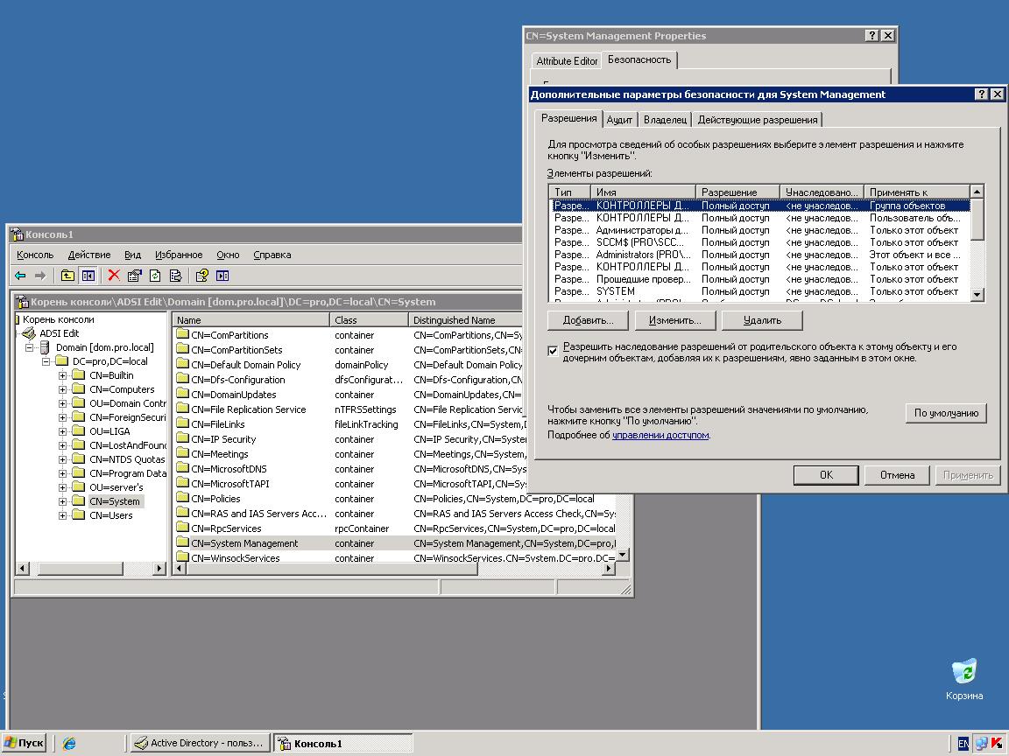1009x756 pixels.
Task: Click the Добавить... button
Action: [587, 320]
